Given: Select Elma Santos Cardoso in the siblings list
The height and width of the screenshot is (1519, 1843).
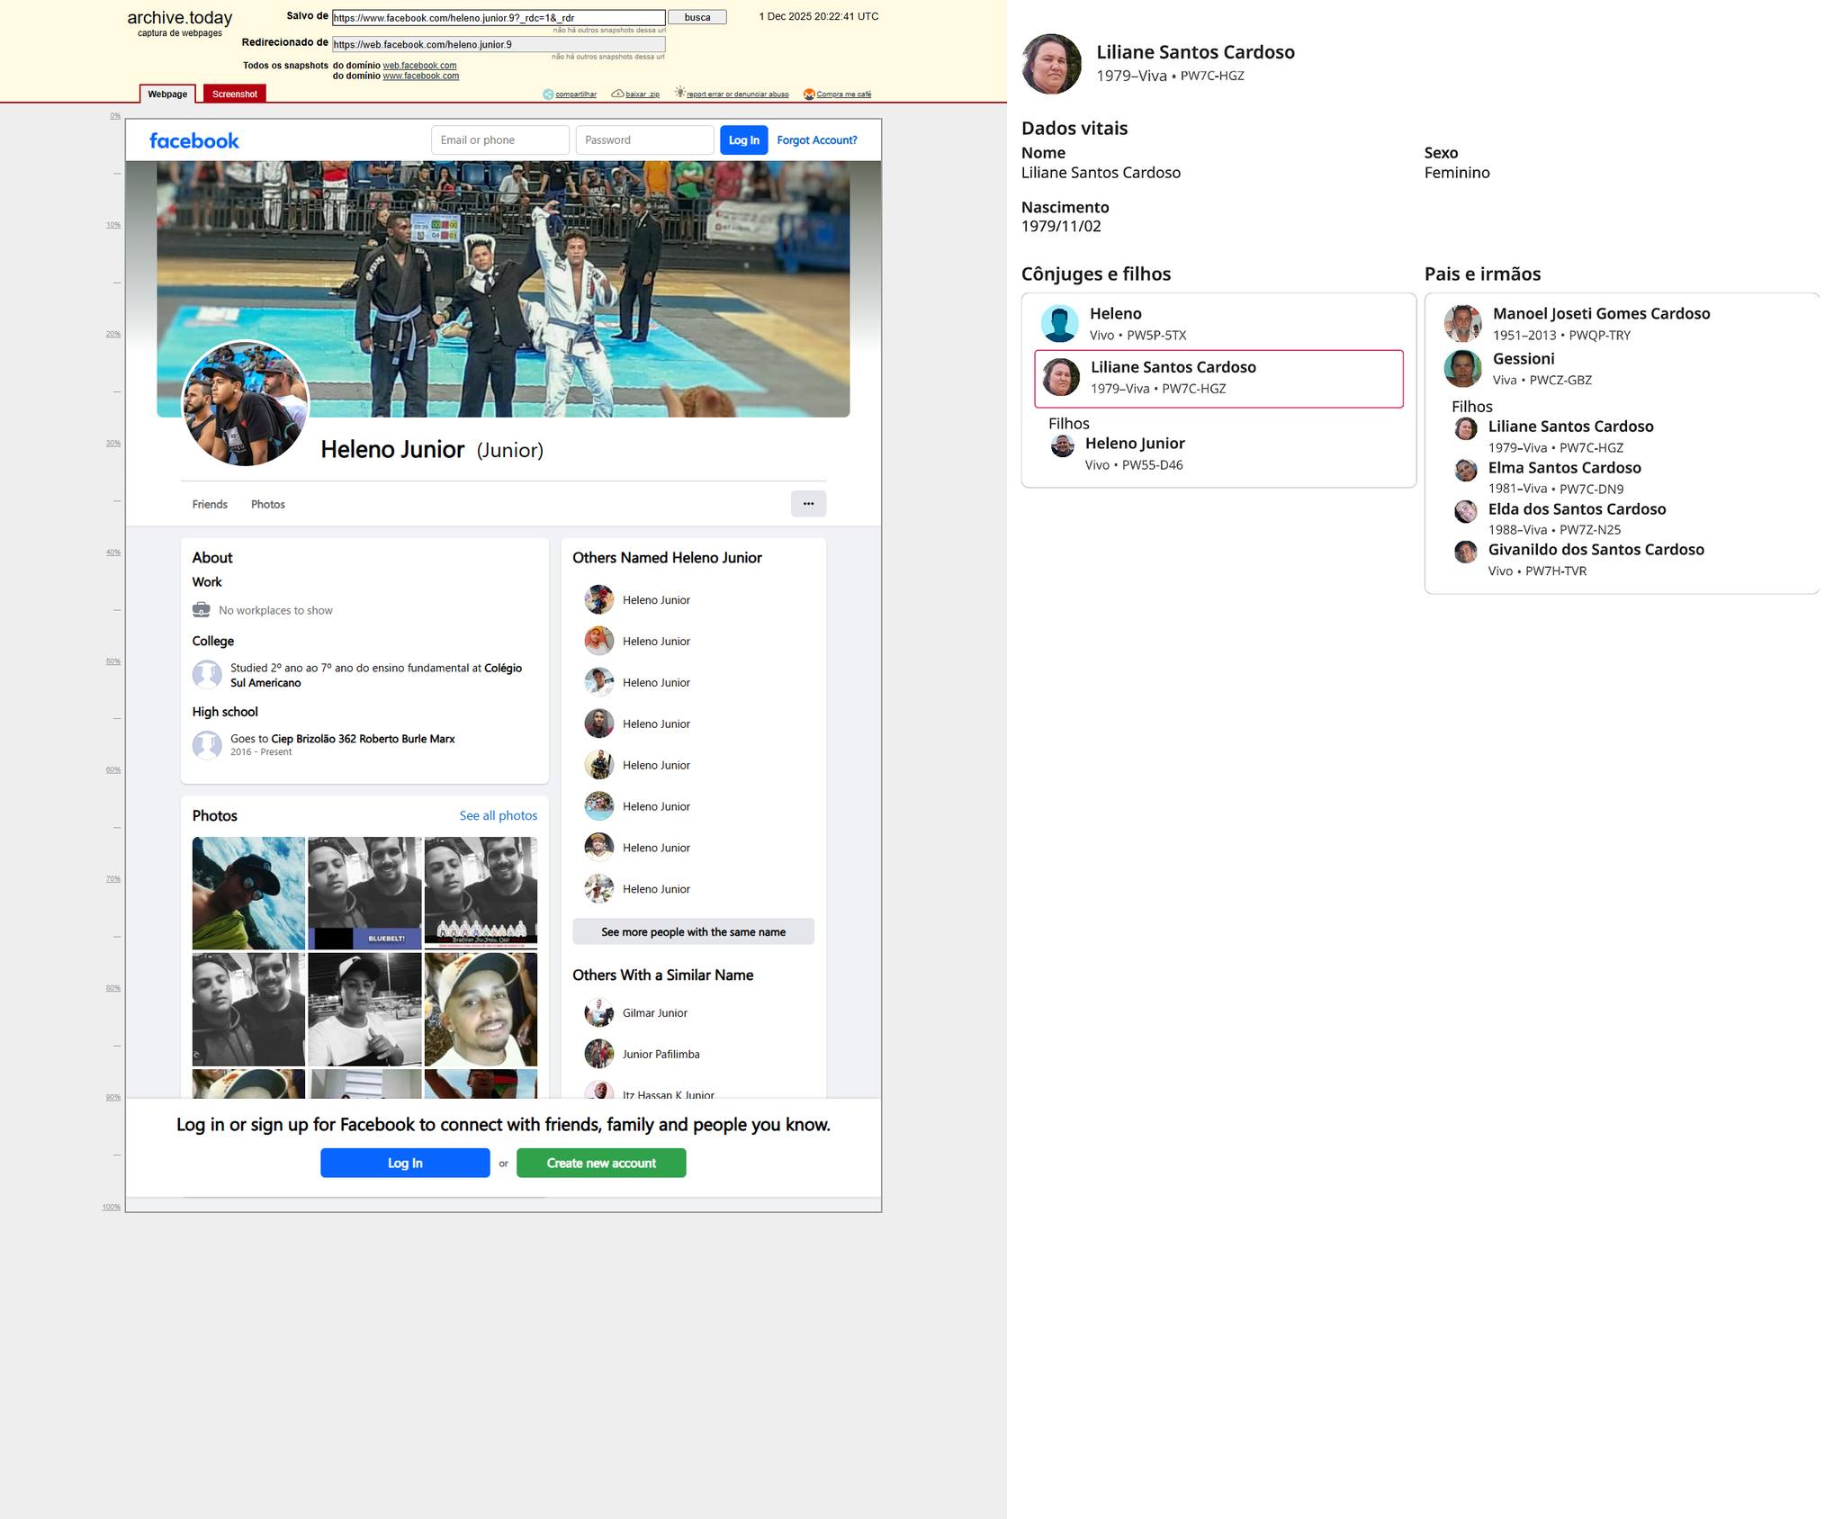Looking at the screenshot, I should (1564, 468).
